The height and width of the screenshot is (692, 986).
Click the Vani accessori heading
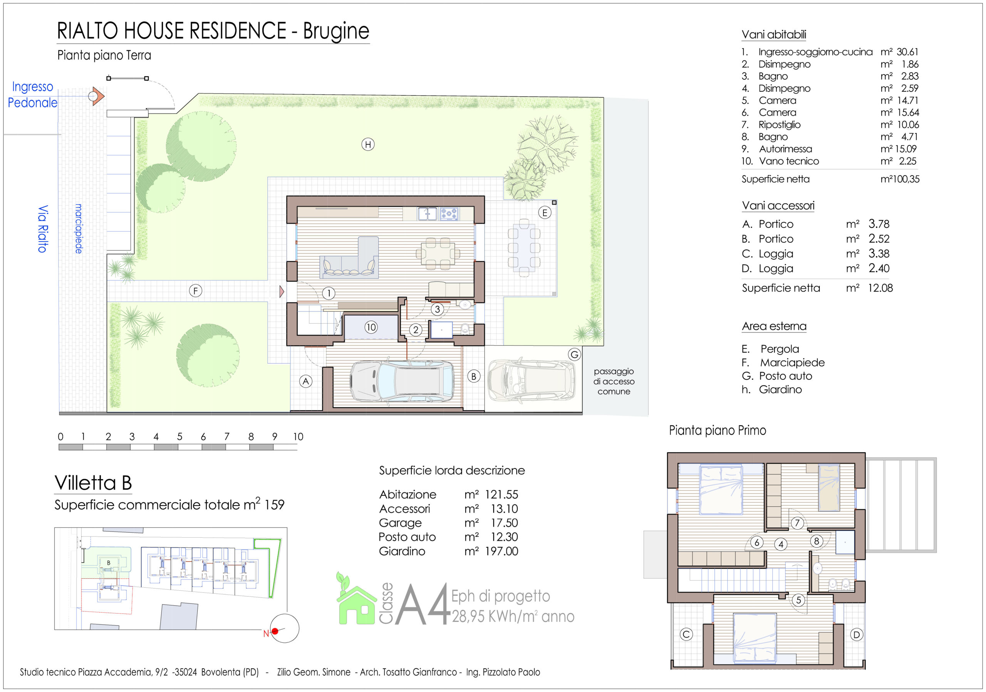pos(778,206)
